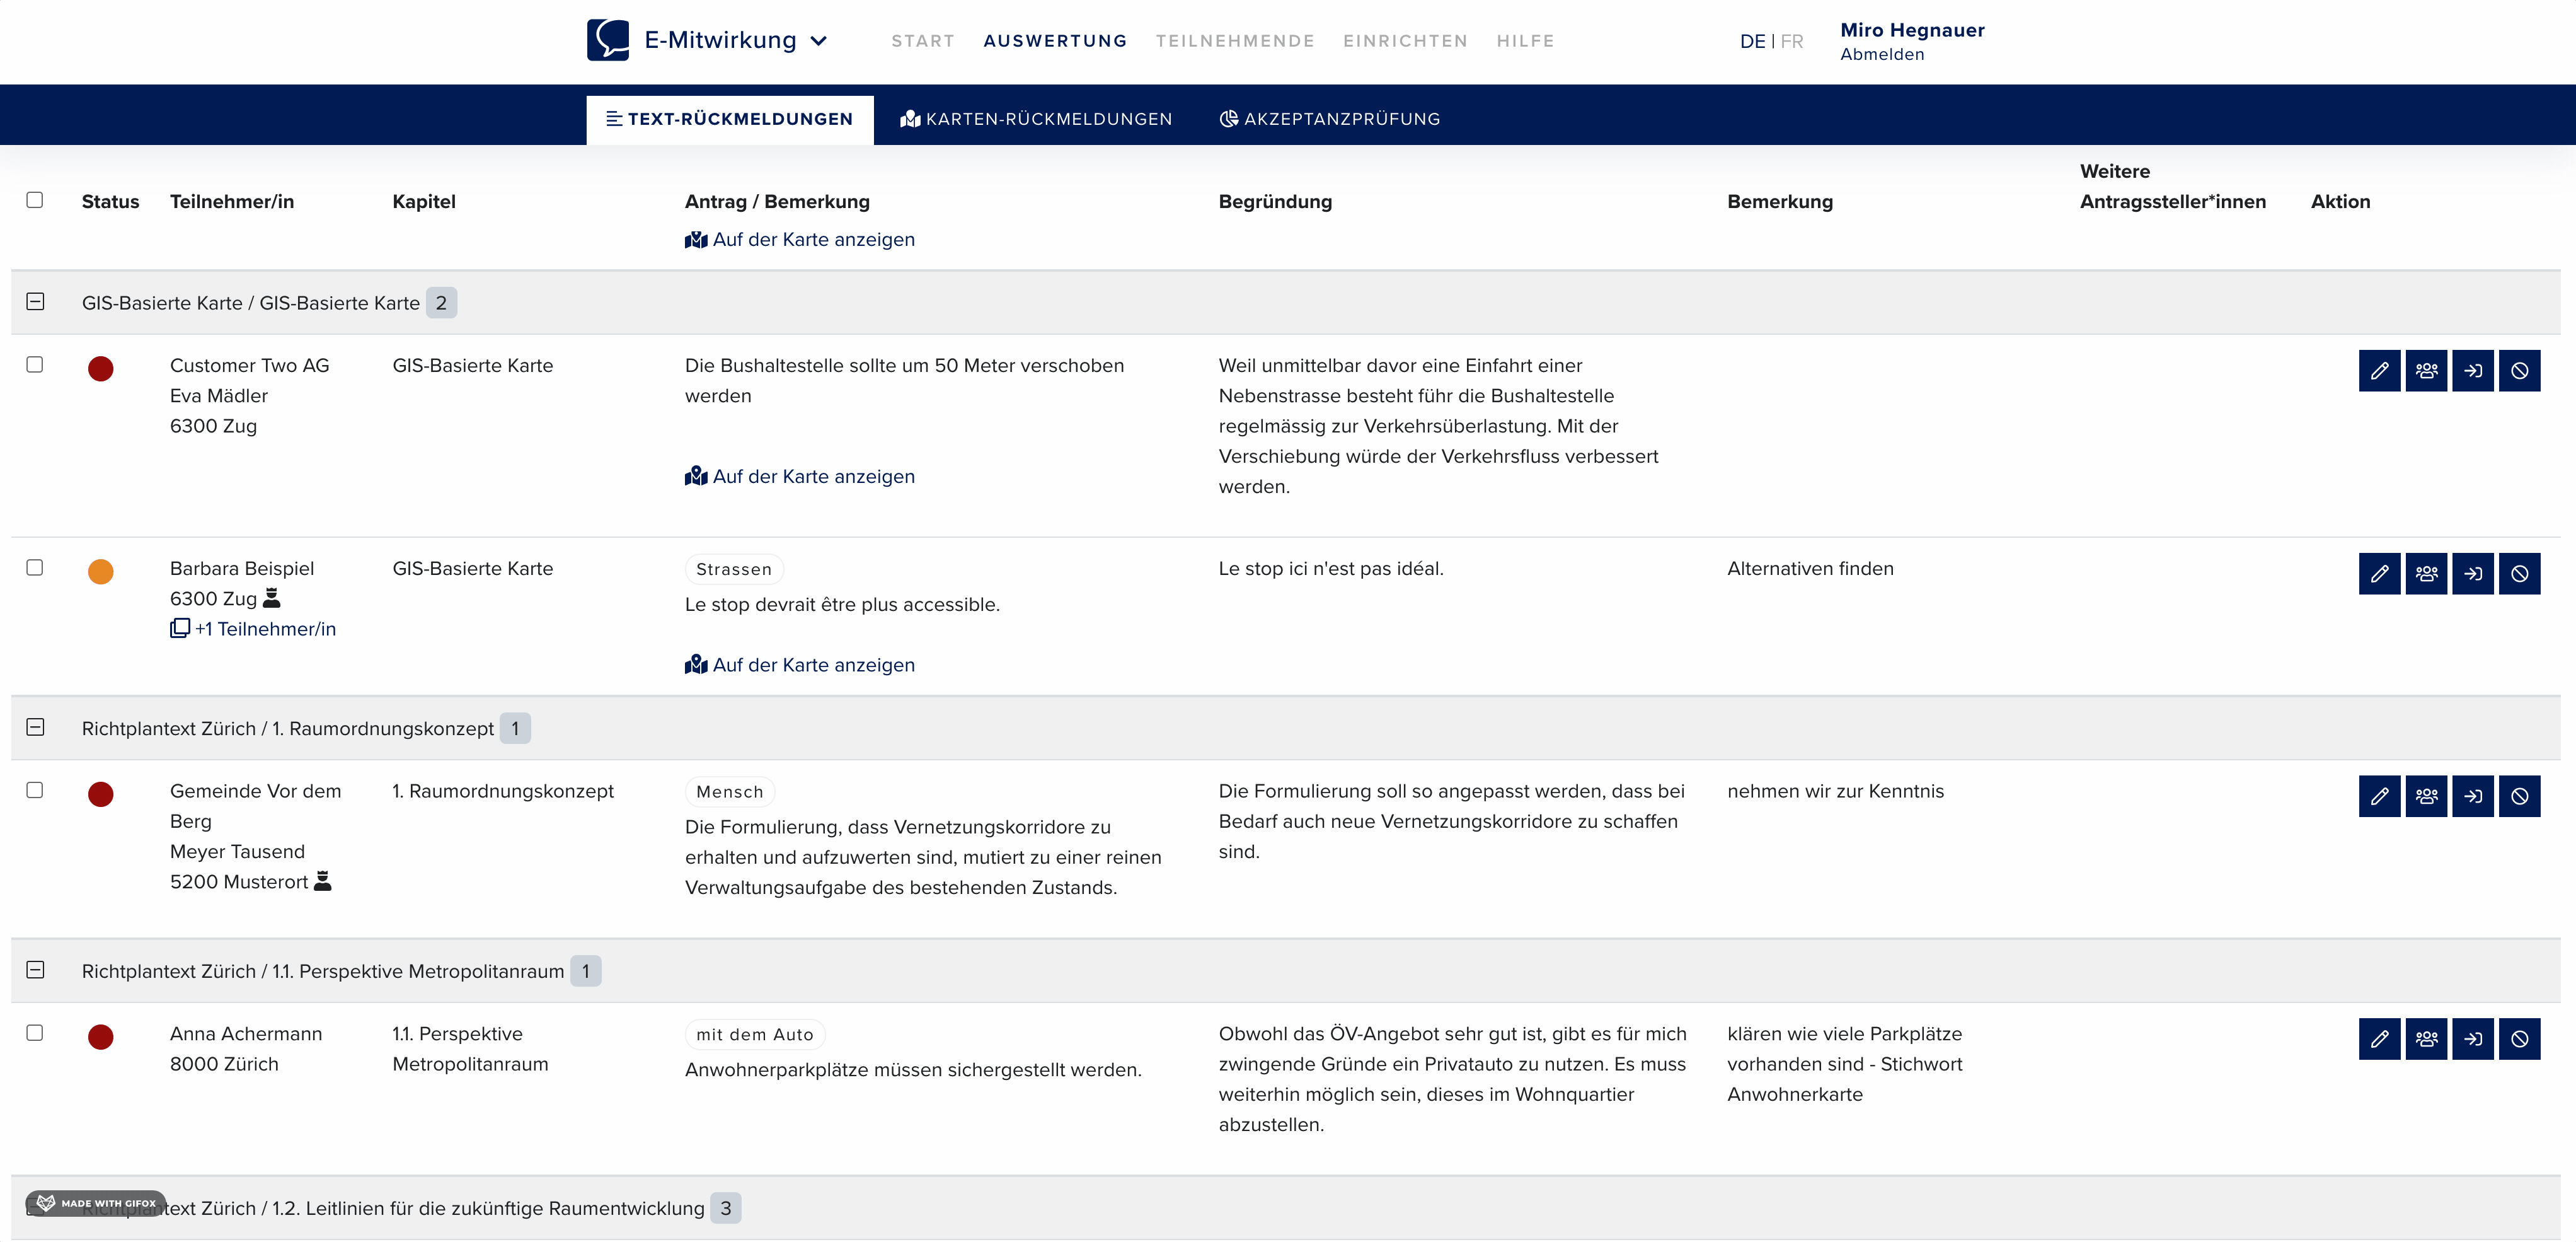Collapse the 1. Raumordnungskonzept group
This screenshot has height=1242, width=2576.
pos(35,728)
